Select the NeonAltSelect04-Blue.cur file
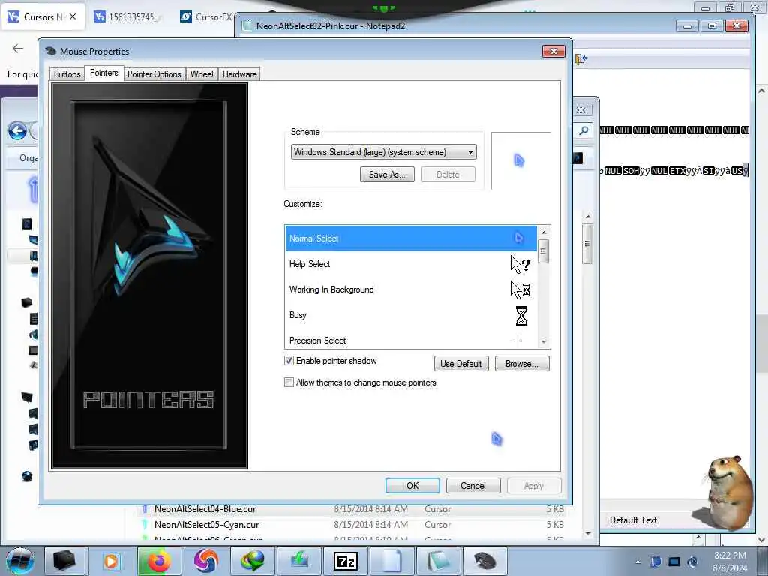Screen dimensions: 768x576 click(352, 509)
